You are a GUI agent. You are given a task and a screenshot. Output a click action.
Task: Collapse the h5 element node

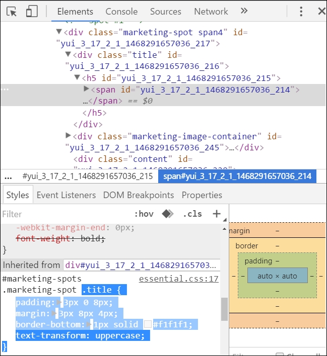[x=78, y=77]
